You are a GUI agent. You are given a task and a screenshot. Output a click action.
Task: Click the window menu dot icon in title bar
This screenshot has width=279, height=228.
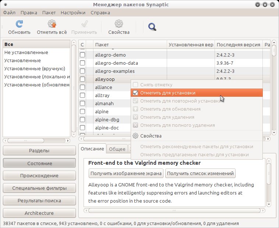click(6, 5)
